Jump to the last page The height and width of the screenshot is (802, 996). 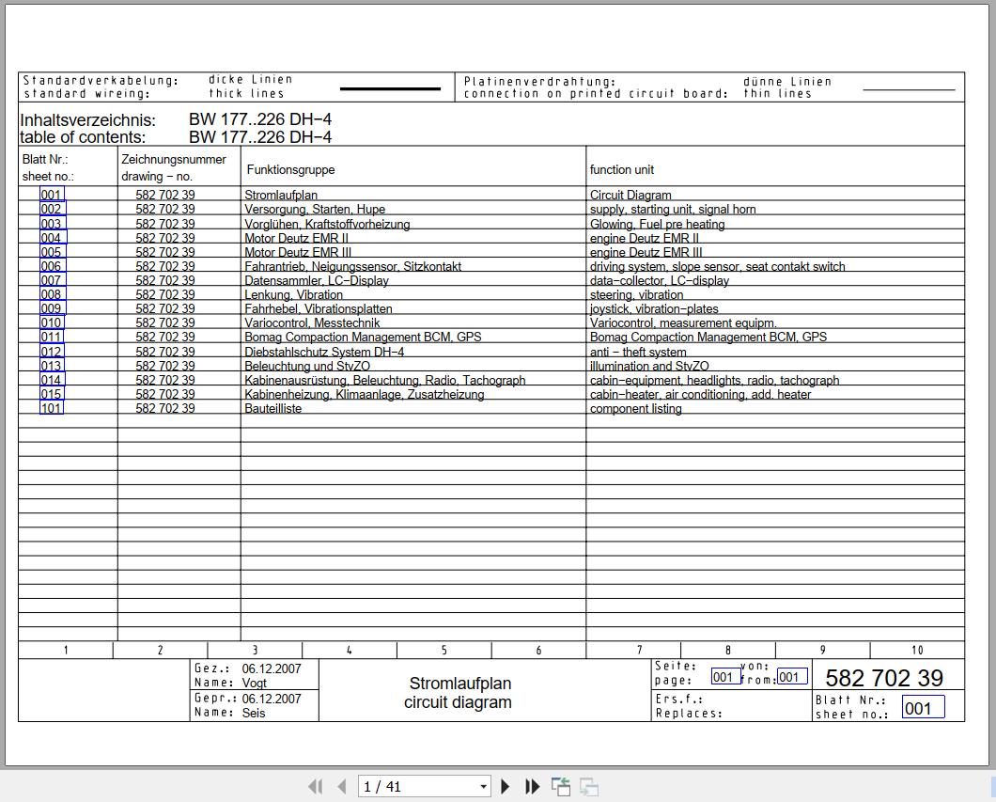tap(532, 787)
